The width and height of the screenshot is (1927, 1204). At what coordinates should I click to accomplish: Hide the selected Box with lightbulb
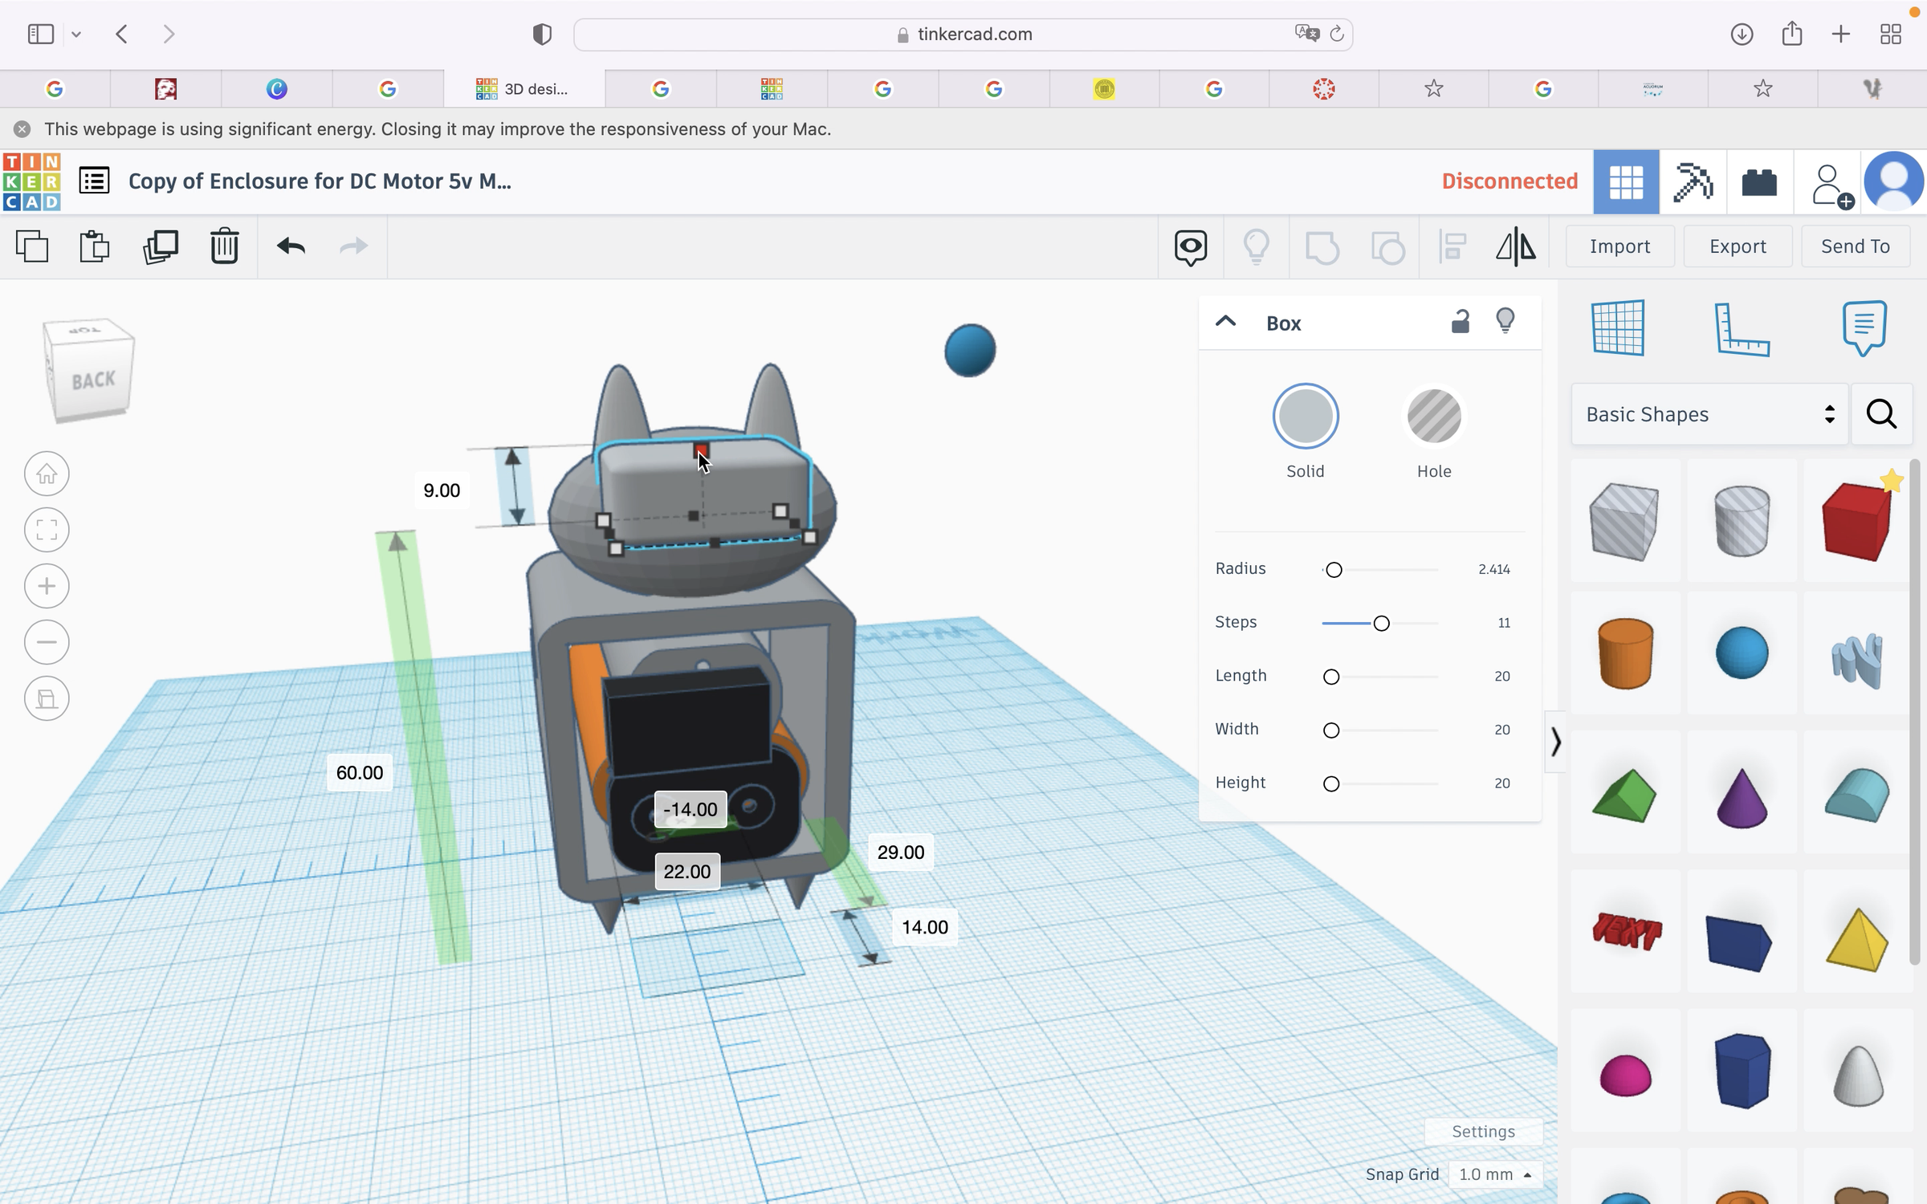pyautogui.click(x=1505, y=321)
